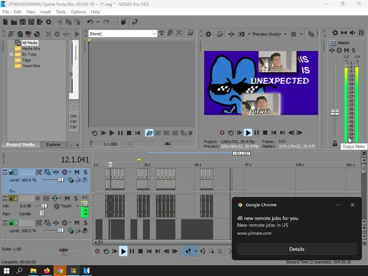Viewport: 368px width, 276px height.
Task: Open File Explorer from the taskbar
Action: point(33,271)
